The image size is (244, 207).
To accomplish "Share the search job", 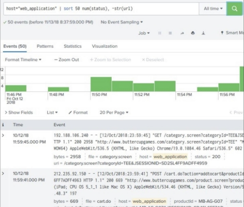I will (182, 33).
